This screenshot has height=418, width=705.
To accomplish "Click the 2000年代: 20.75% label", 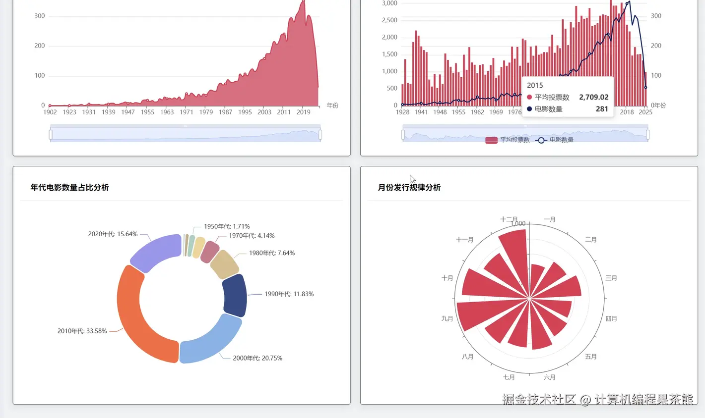I will click(257, 358).
